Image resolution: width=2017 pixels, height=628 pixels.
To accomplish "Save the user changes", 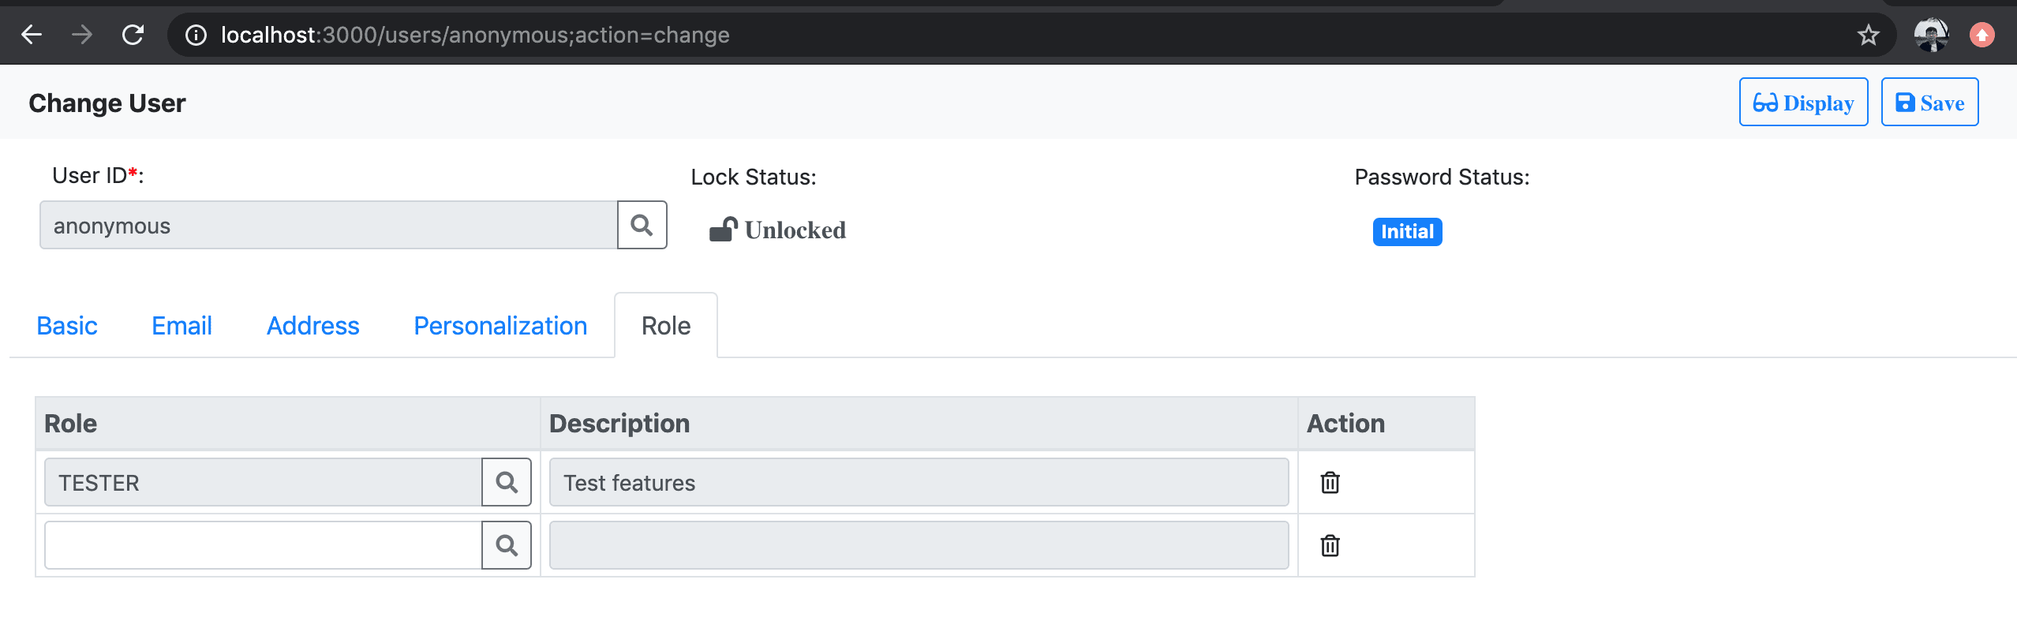I will [x=1929, y=103].
